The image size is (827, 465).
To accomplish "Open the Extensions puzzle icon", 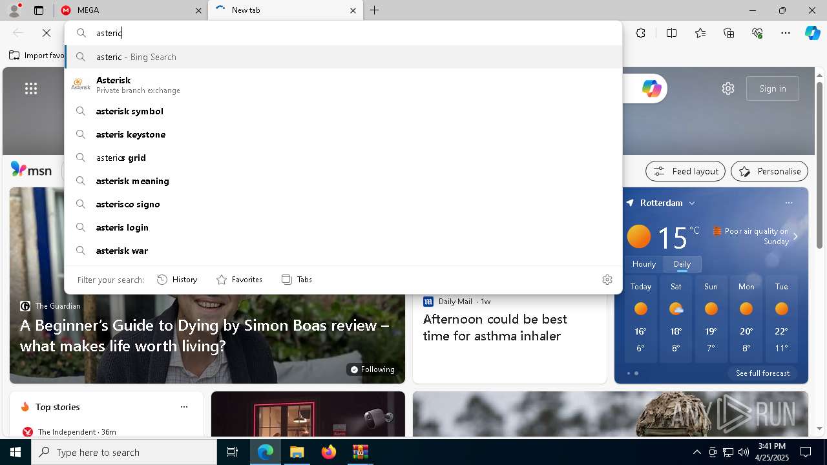I will click(x=640, y=33).
